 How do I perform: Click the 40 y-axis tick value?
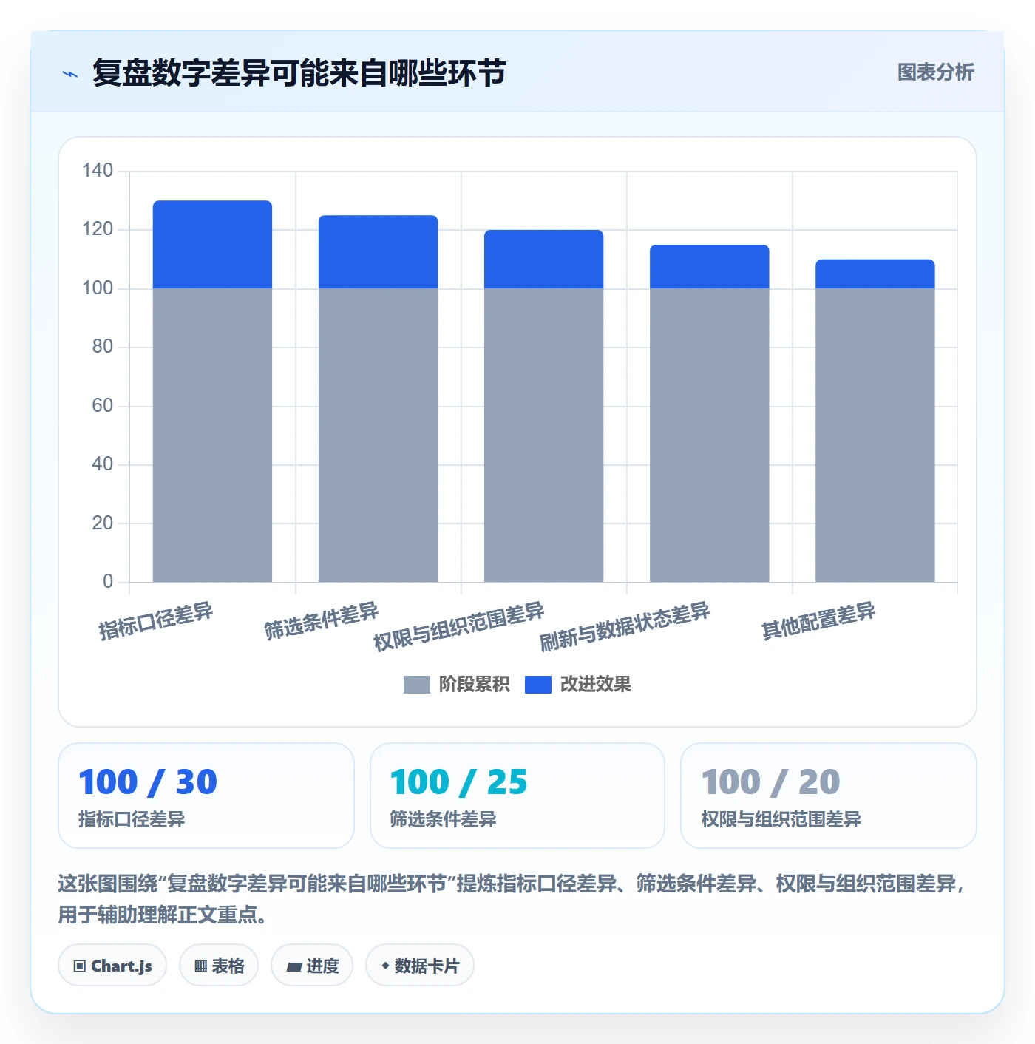click(x=103, y=464)
